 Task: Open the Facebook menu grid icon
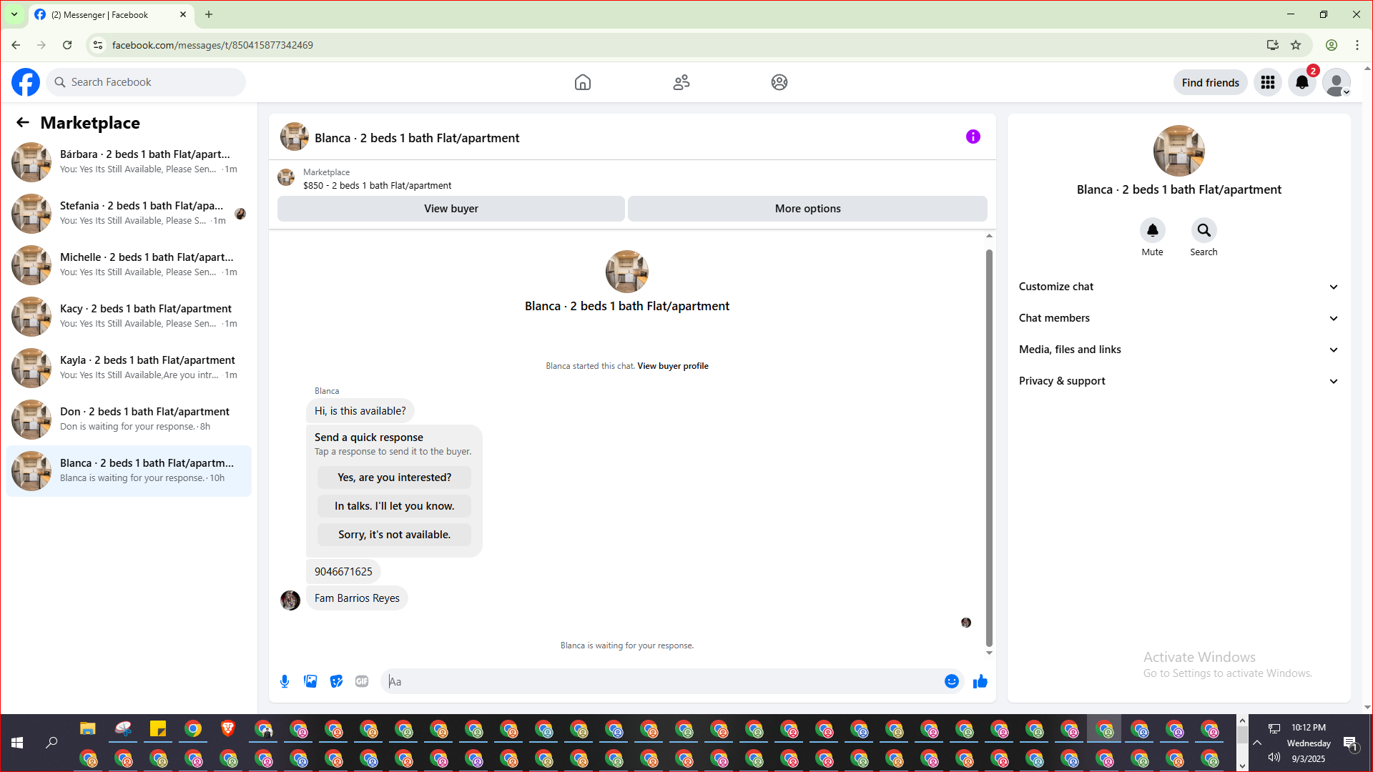click(x=1268, y=82)
